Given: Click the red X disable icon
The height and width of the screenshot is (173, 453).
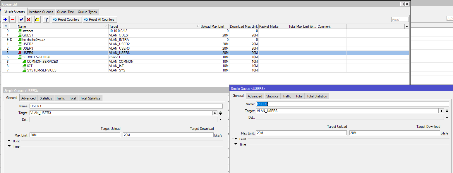Looking at the screenshot, I should tap(29, 20).
